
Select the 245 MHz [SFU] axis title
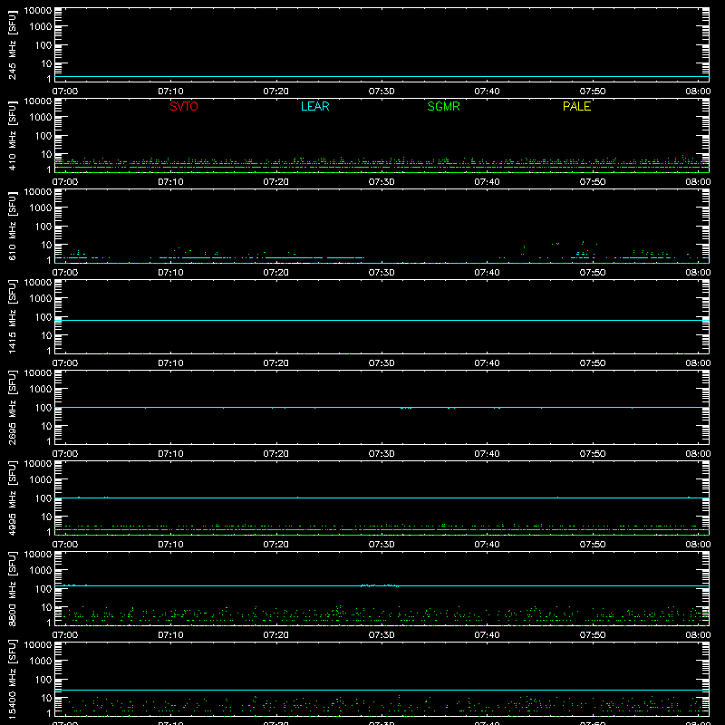[12, 45]
